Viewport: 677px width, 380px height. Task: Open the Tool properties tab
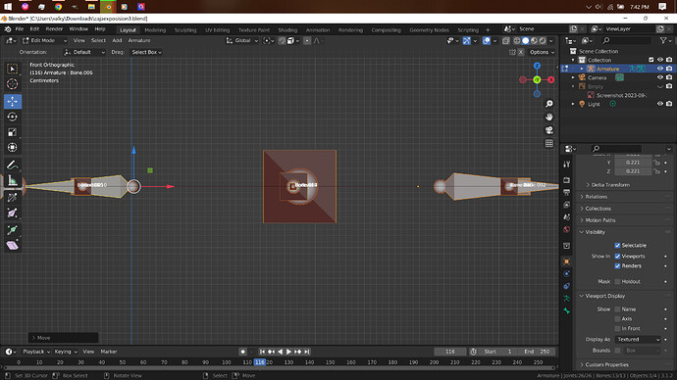[x=567, y=165]
